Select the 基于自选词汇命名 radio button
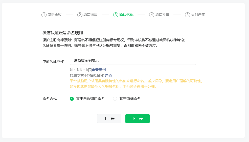 point(72,99)
